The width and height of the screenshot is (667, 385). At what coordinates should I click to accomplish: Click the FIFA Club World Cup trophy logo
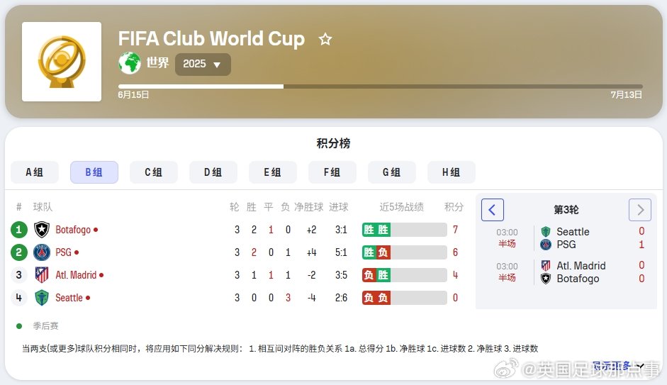[62, 62]
